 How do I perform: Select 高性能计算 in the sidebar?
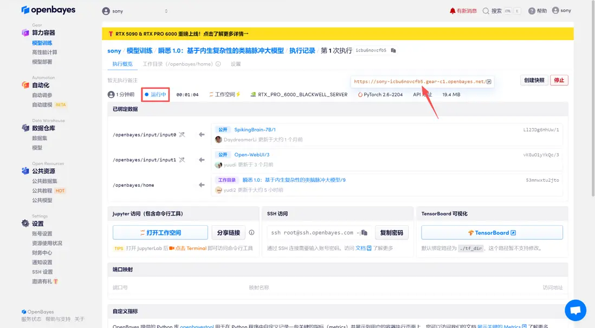44,53
